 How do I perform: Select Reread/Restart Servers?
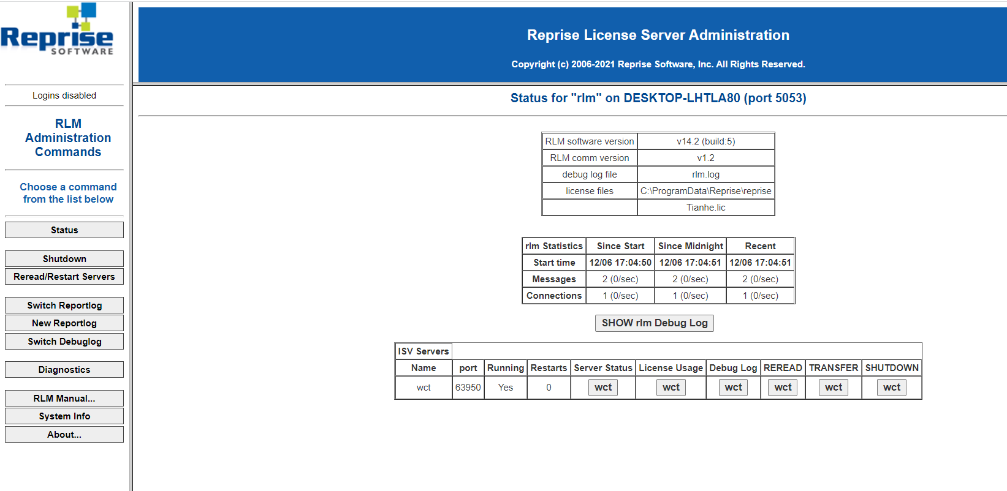tap(64, 277)
